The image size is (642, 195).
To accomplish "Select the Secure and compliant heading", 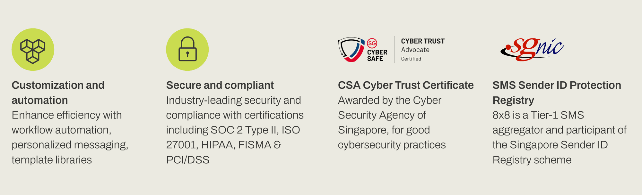I will pyautogui.click(x=220, y=85).
